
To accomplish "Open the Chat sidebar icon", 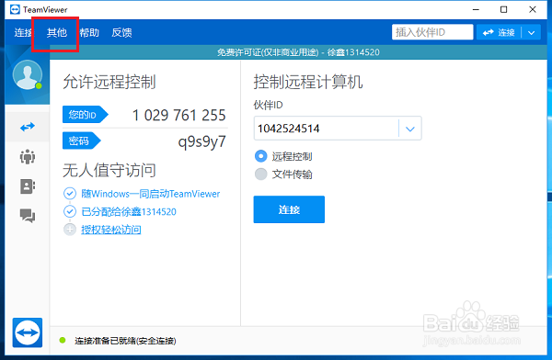I will 28,216.
